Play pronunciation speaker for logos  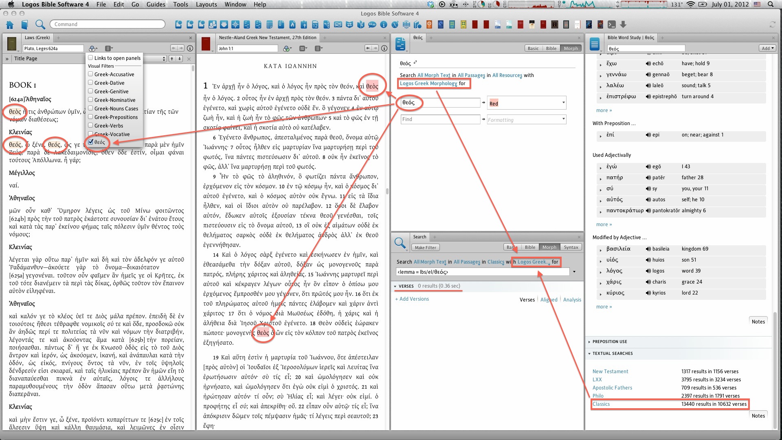[x=648, y=271]
